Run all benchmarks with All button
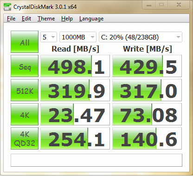 pos(25,42)
